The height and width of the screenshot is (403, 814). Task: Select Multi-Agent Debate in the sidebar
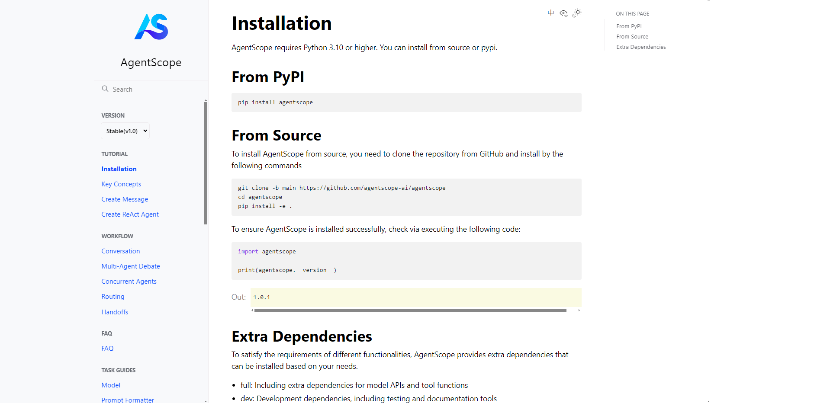pos(131,266)
